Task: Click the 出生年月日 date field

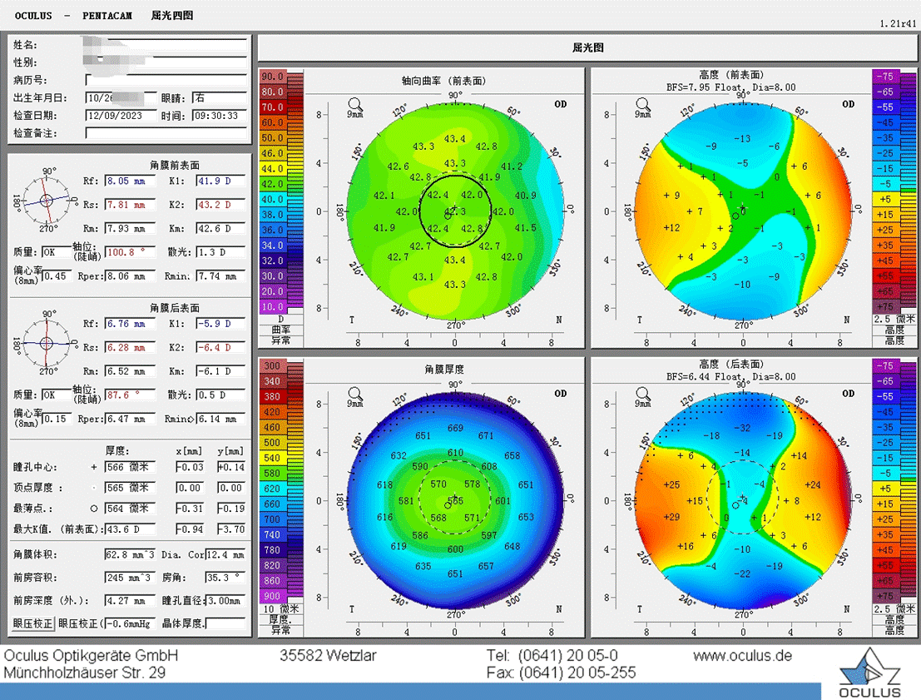Action: (x=121, y=97)
